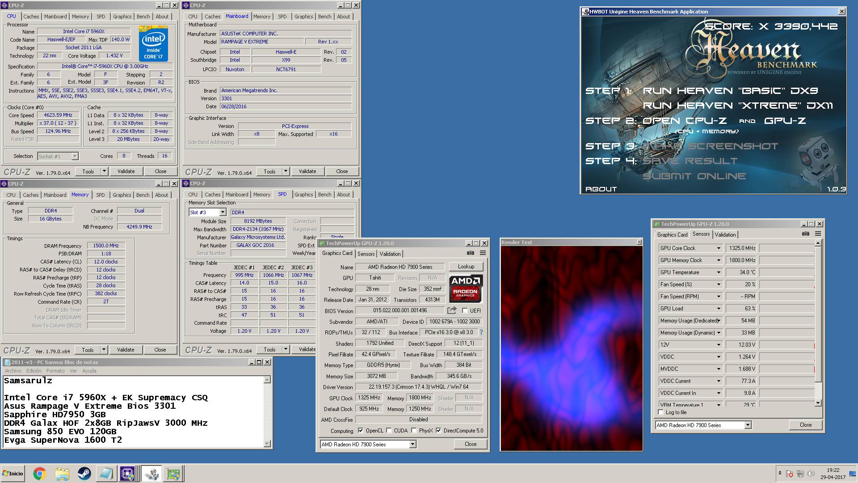Click SUBMIT ONLINE in the Heaven benchmark app
Viewport: 858px width, 483px height.
tap(694, 176)
